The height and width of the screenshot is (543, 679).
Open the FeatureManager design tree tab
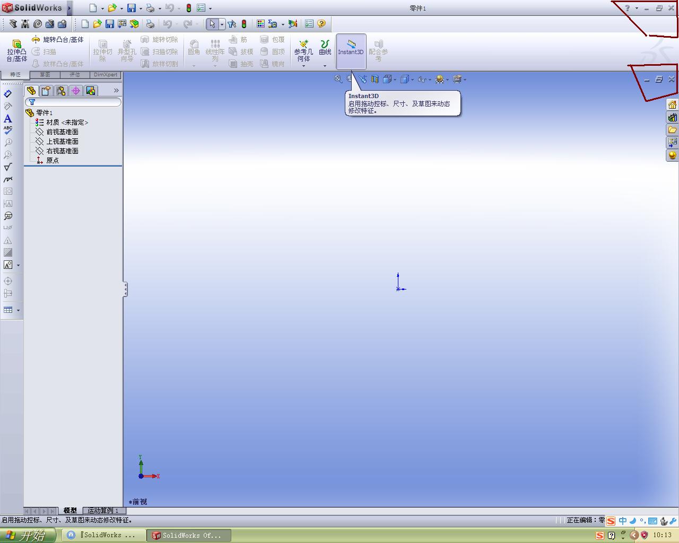[x=31, y=91]
